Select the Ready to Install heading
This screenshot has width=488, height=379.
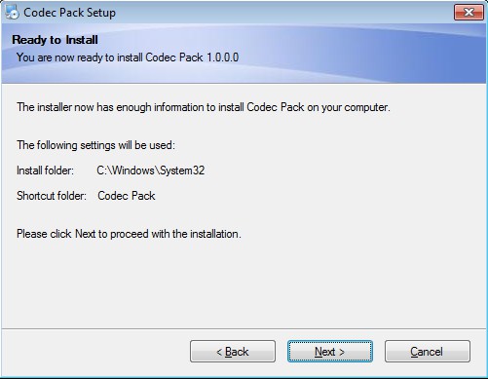tap(55, 40)
